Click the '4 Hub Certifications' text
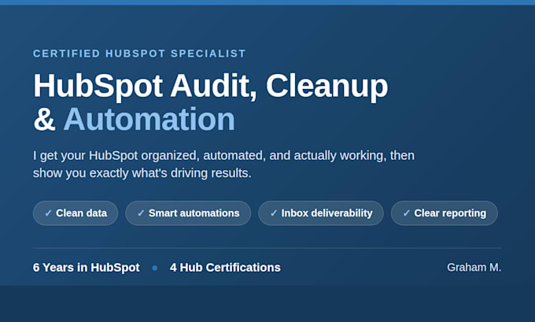 coord(225,268)
